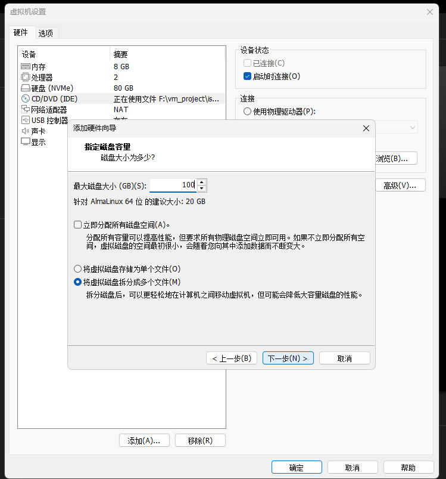Choose store virtual disk as single file
Screen dimensions: 446x479
77,269
